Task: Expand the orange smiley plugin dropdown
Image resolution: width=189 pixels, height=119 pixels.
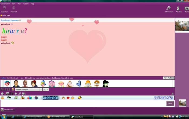Action: tap(5, 98)
